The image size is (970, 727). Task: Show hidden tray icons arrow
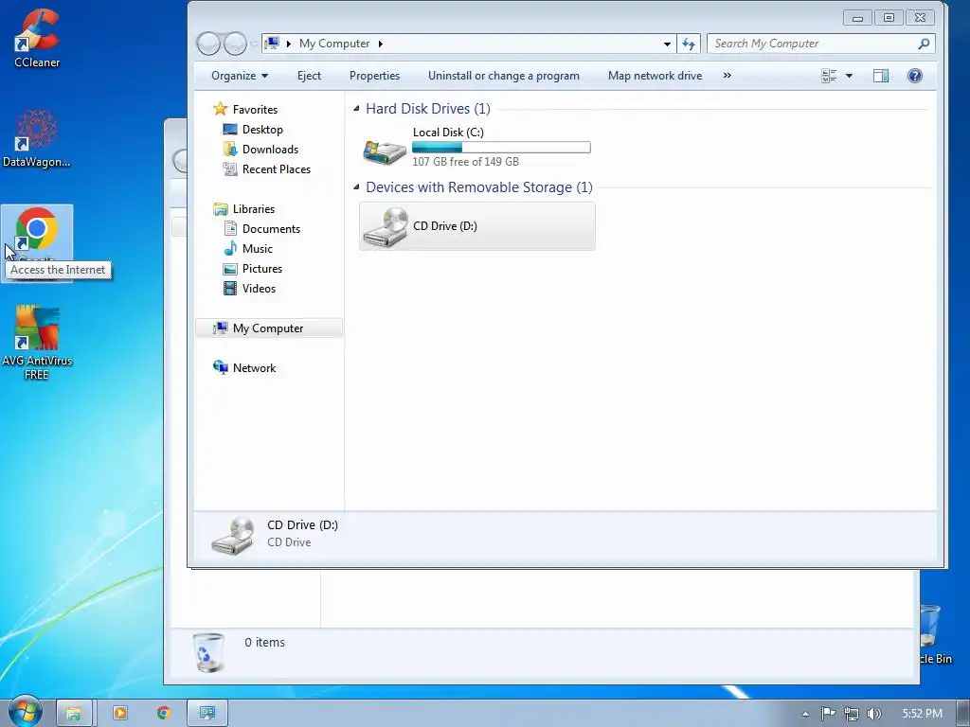click(805, 714)
